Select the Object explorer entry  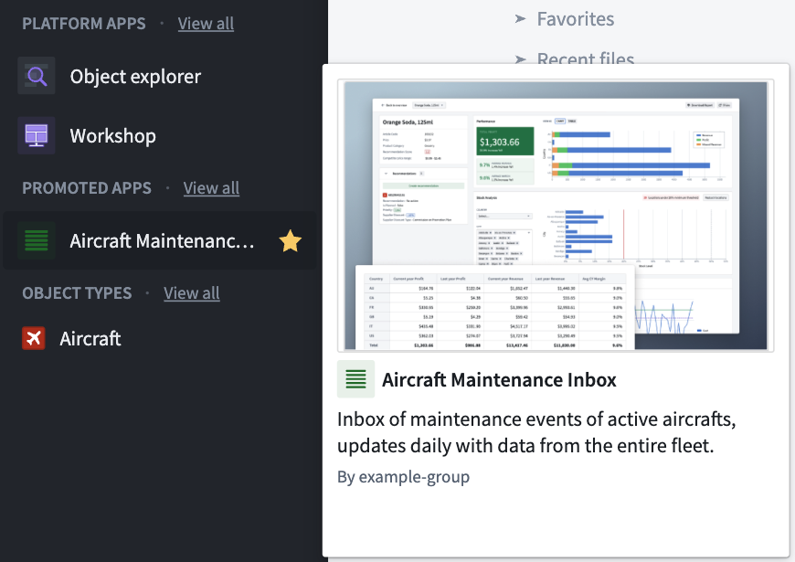(135, 76)
